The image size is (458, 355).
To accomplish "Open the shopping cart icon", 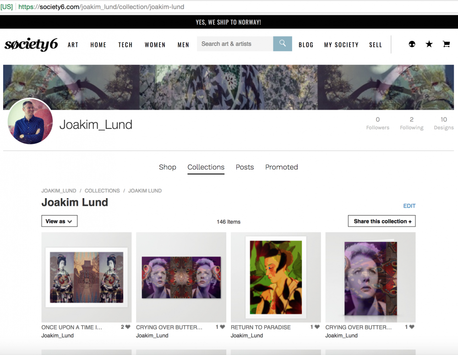I will (x=446, y=44).
